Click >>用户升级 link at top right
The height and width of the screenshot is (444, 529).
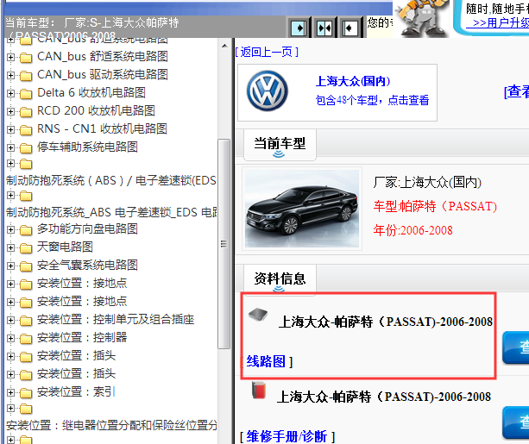pos(498,23)
